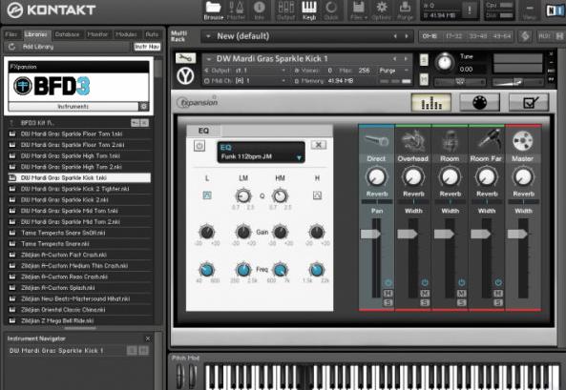Image resolution: width=566 pixels, height=390 pixels.
Task: Select the EQ tab
Action: pyautogui.click(x=203, y=131)
